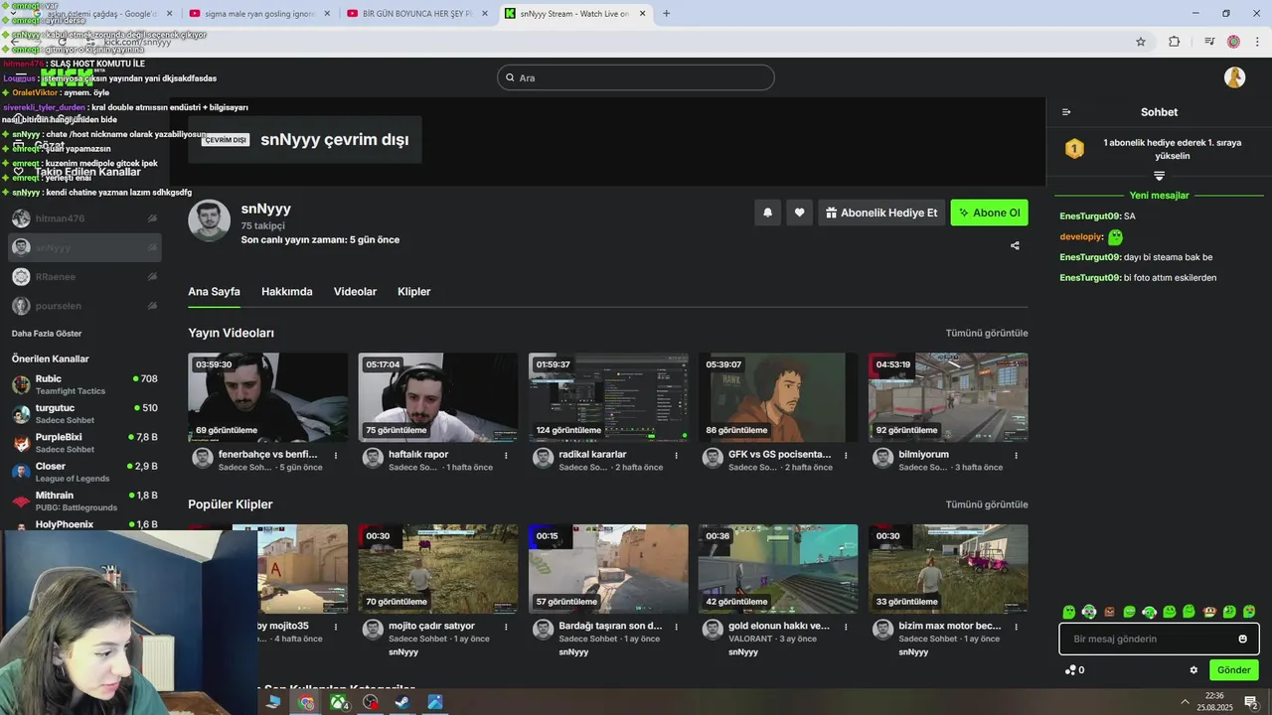Open a new browser tab

[x=666, y=13]
